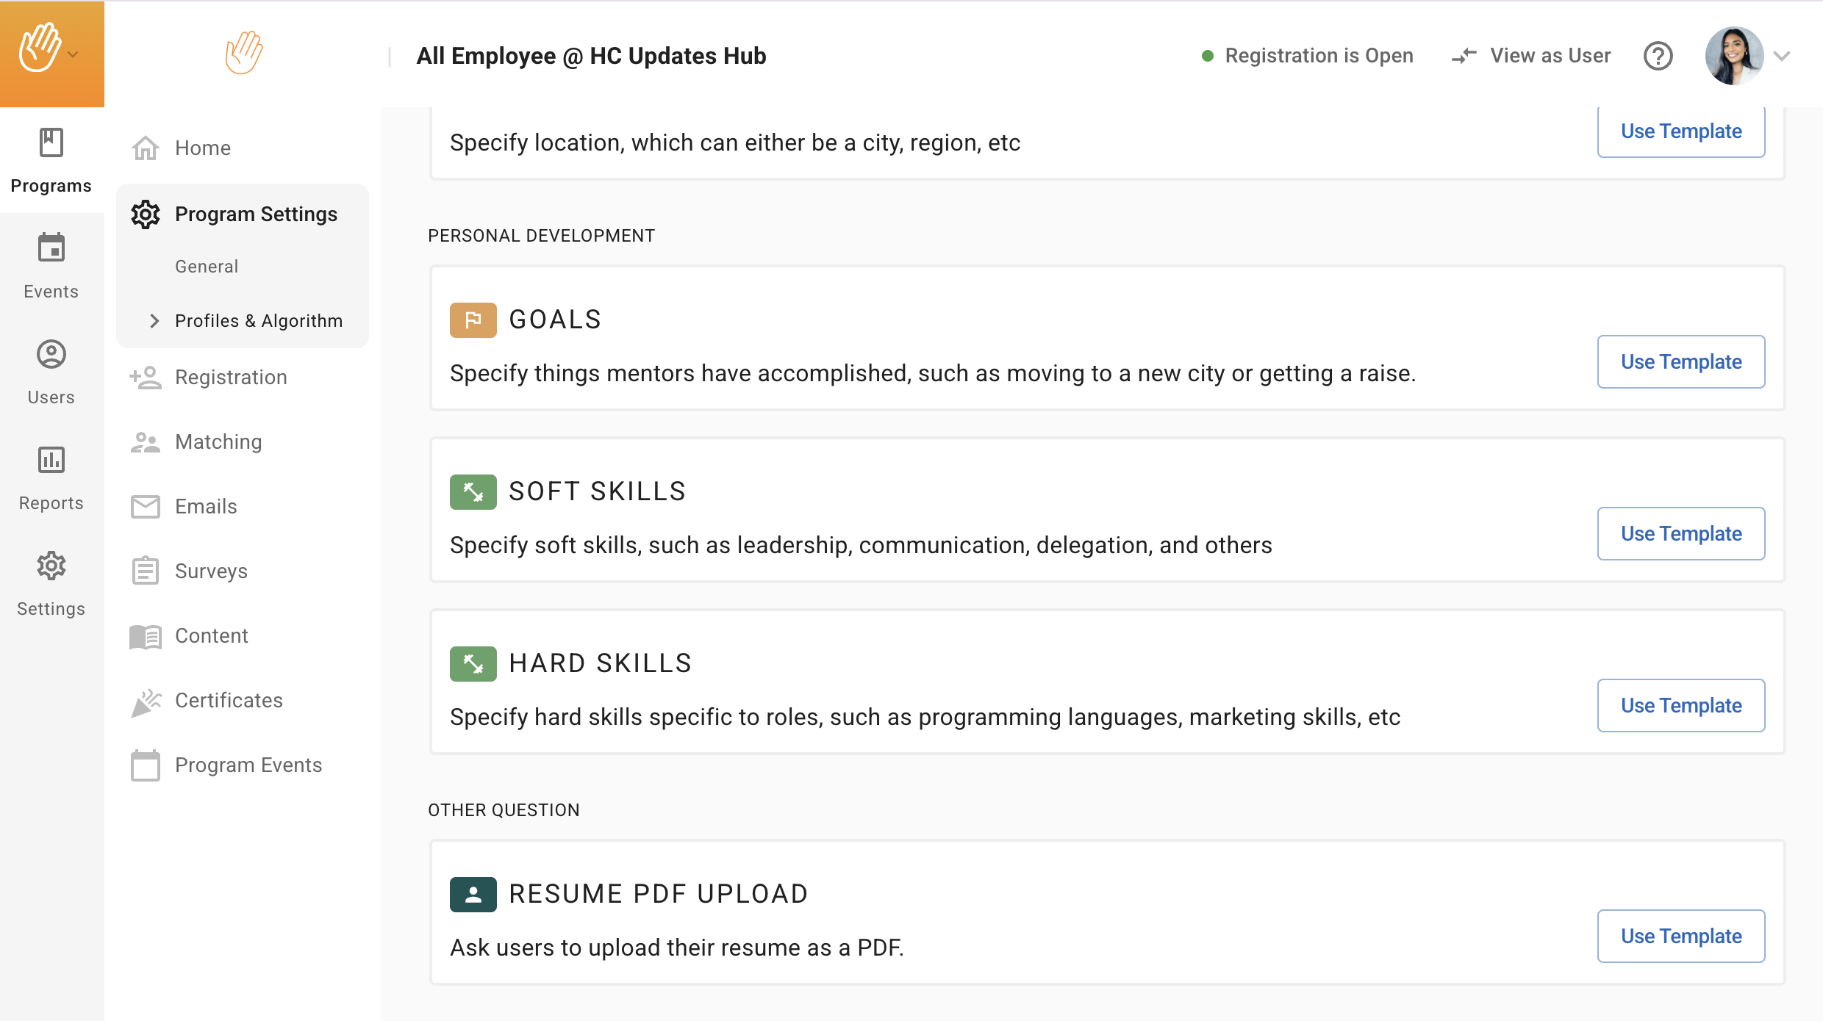Open Users from the left rail
1823x1021 pixels.
pos(51,372)
